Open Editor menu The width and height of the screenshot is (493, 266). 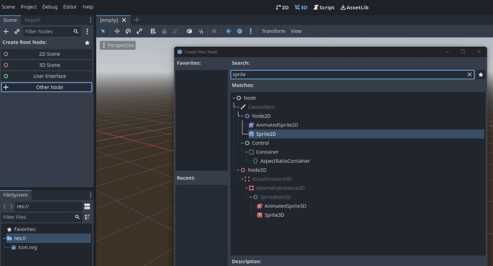[70, 7]
